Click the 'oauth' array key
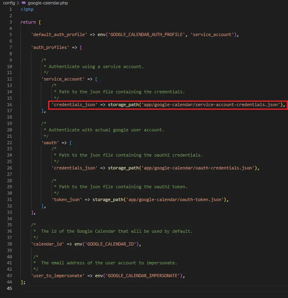288x298 pixels. tap(50, 143)
